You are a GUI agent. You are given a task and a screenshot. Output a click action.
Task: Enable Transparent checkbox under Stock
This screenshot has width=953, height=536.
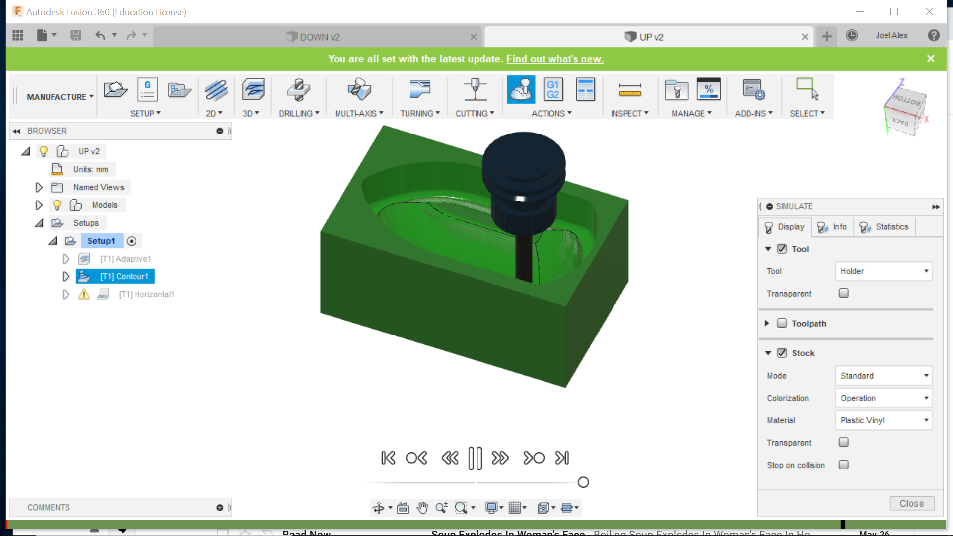click(x=843, y=442)
